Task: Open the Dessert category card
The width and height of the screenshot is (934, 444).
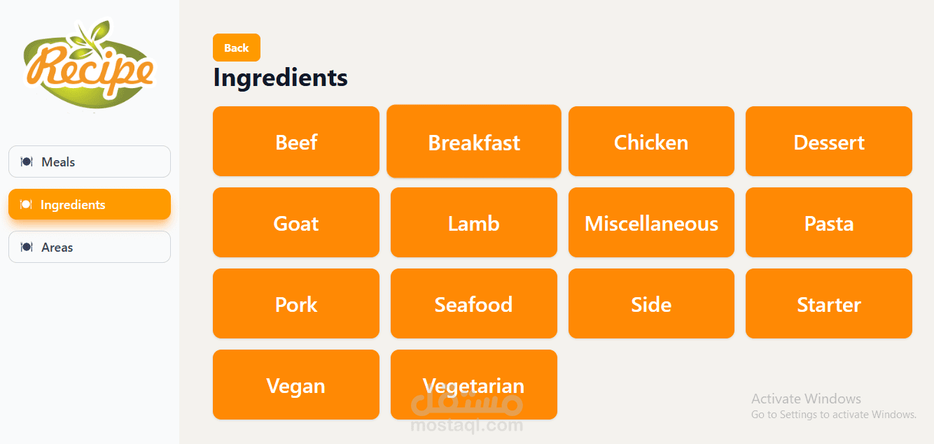Action: pos(828,141)
